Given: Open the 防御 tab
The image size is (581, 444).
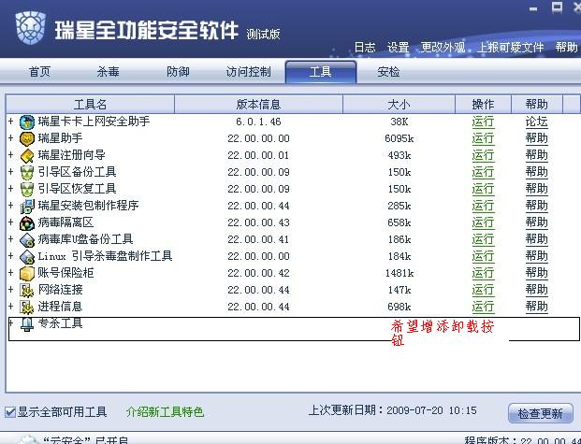Looking at the screenshot, I should click(x=178, y=71).
